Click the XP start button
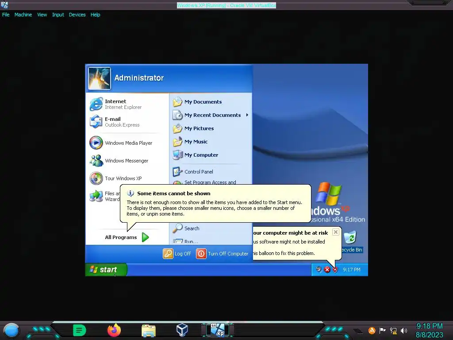 coord(106,270)
